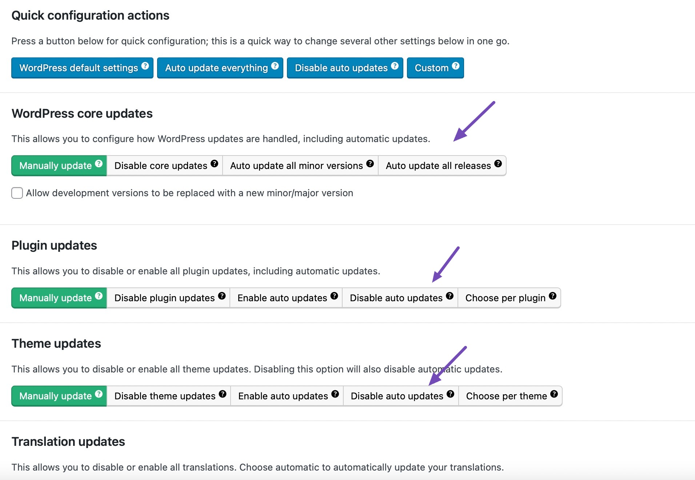Choose Enable auto updates for themes
This screenshot has height=480, width=695.
(x=283, y=396)
